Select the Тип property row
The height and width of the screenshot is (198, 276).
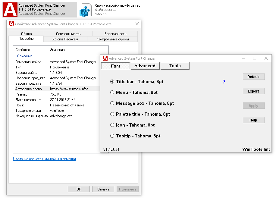57,67
